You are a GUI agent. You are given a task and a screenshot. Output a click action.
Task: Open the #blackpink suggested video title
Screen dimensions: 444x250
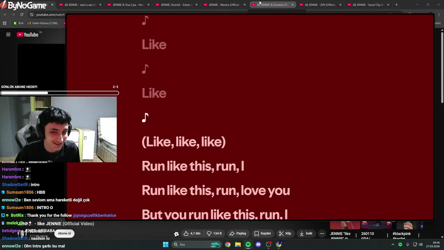[402, 236]
